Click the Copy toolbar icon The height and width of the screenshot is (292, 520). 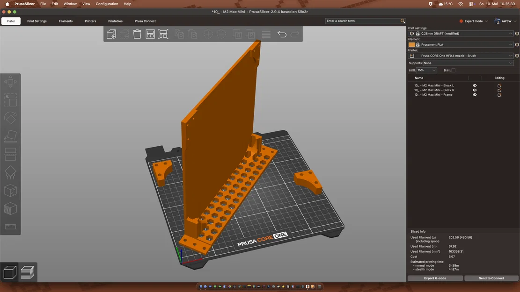(179, 34)
